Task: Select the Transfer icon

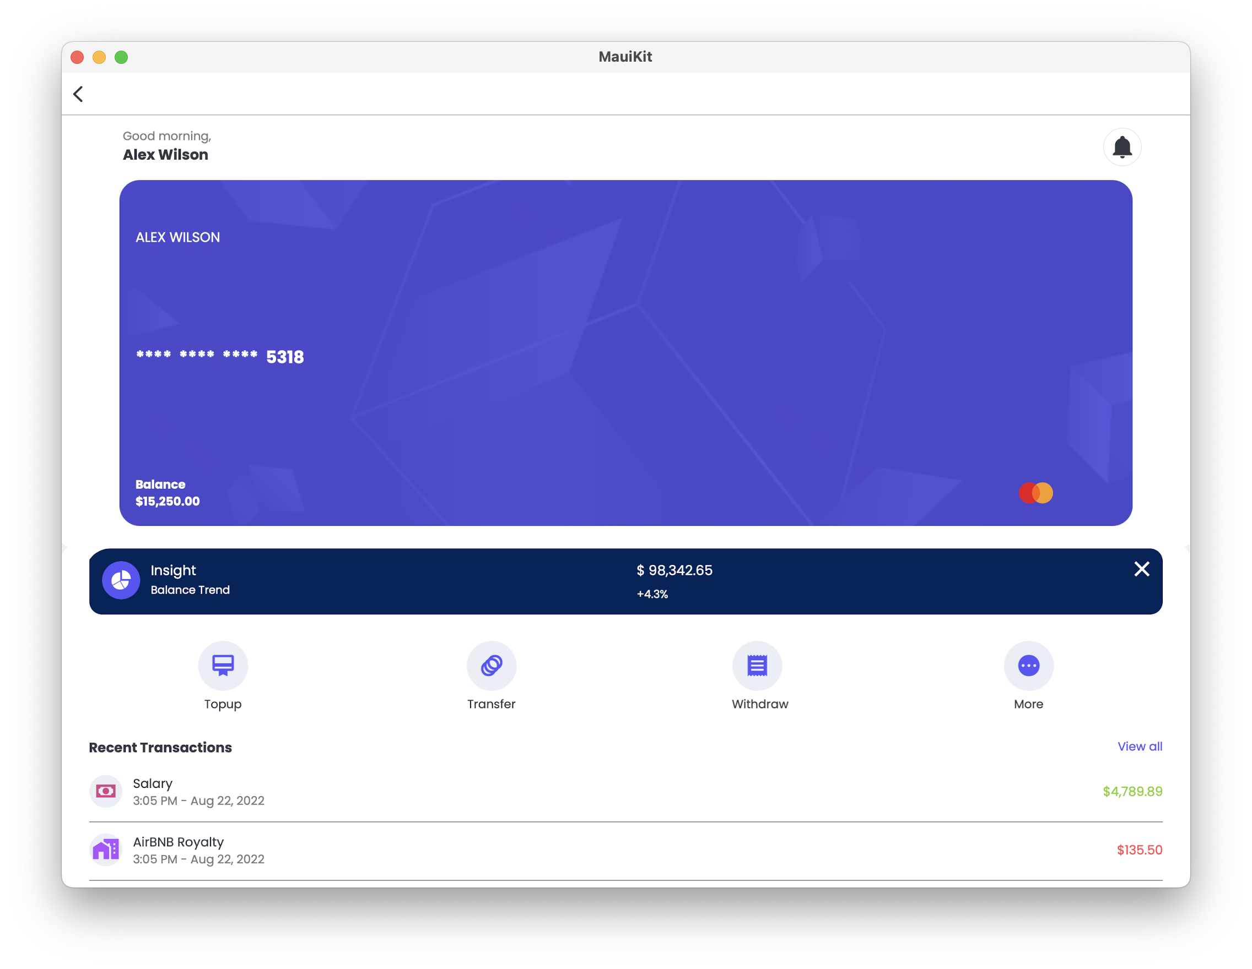Action: (492, 666)
